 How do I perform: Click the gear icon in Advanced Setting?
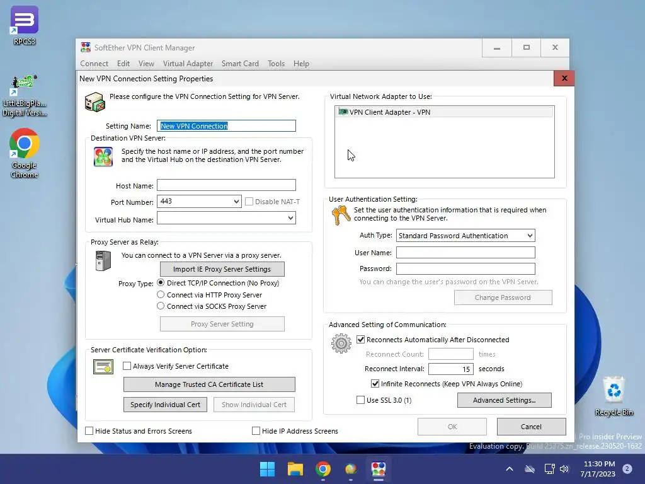(x=341, y=343)
